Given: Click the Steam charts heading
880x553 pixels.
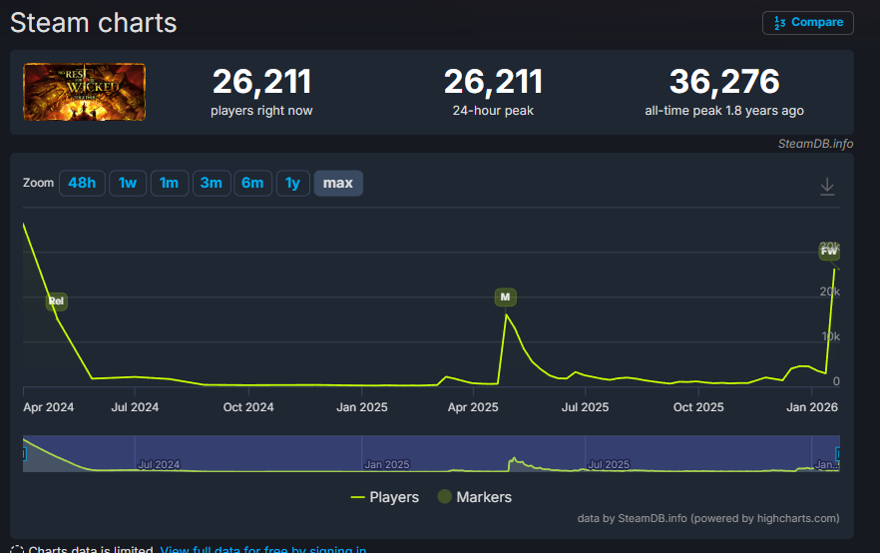Looking at the screenshot, I should tap(93, 23).
